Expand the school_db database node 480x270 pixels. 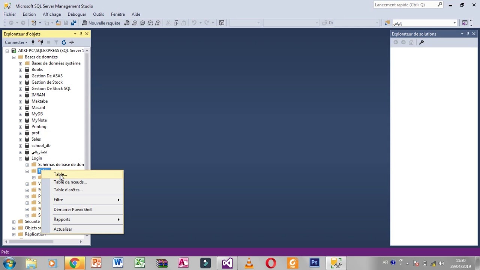pos(21,145)
